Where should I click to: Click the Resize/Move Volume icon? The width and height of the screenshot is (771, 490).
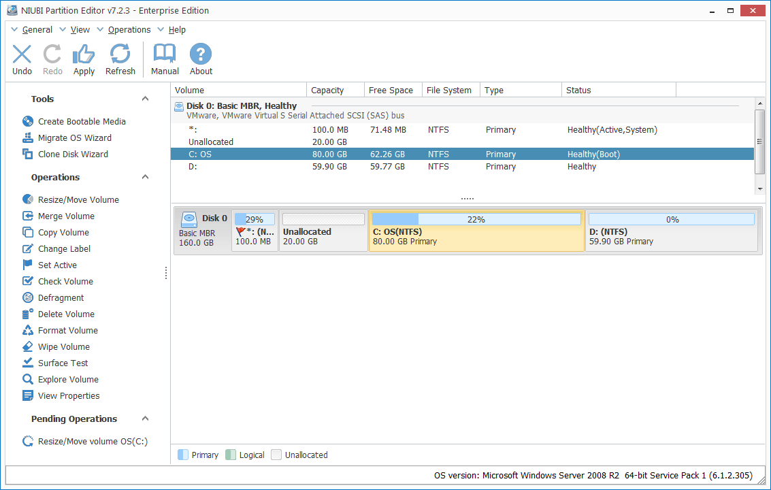pyautogui.click(x=28, y=199)
